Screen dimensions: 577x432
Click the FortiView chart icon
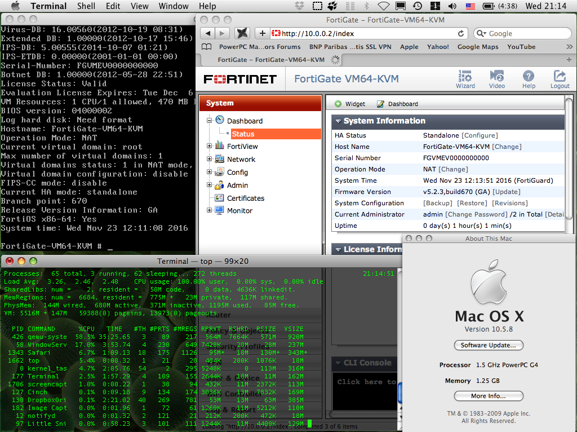click(x=220, y=145)
